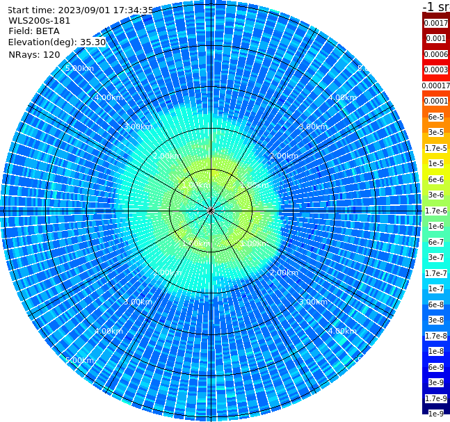Select the 3e-8 blue colorbar label

click(x=436, y=320)
